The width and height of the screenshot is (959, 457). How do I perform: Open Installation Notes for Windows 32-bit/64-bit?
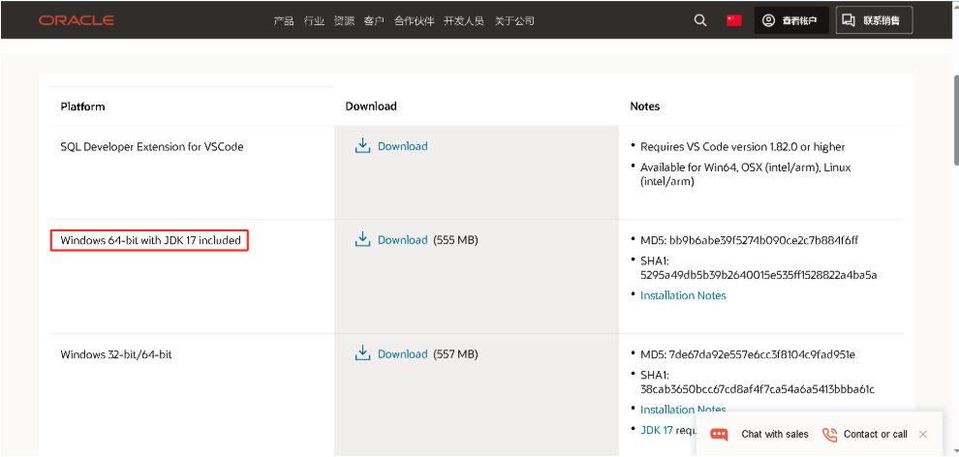(683, 410)
